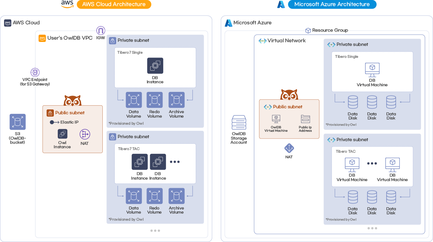The height and width of the screenshot is (242, 433).
Task: Click the Elastic IP connector symbol
Action: (55, 122)
